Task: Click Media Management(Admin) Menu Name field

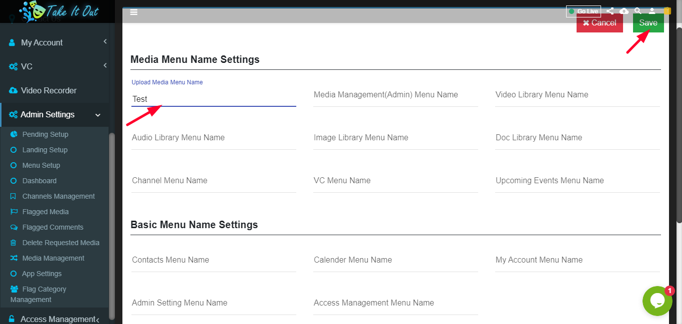Action: click(396, 95)
